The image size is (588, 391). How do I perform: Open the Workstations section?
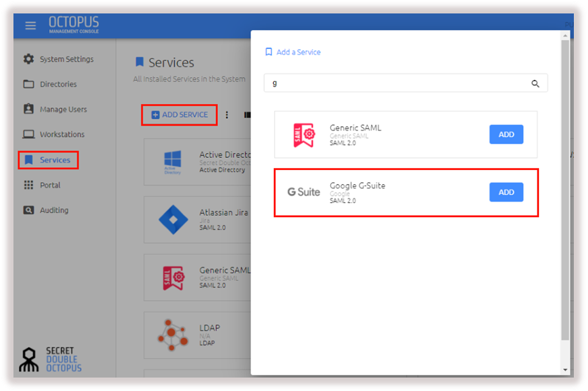(x=54, y=134)
